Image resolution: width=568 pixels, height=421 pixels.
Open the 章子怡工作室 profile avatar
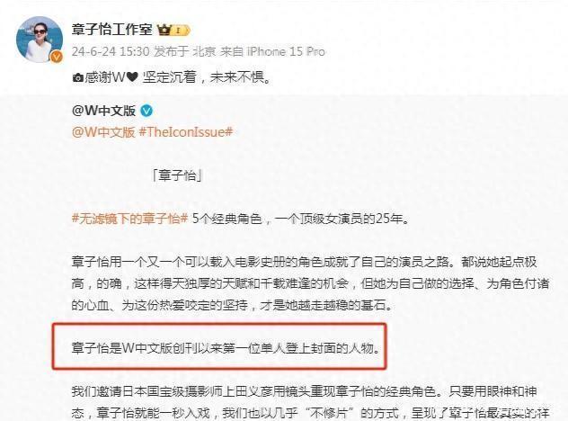click(40, 40)
